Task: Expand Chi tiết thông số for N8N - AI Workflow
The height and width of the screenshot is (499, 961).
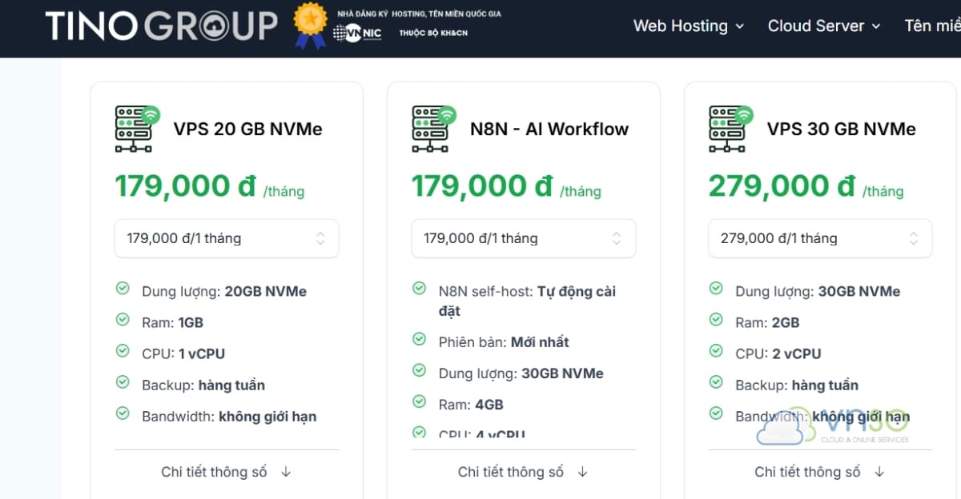Action: (x=524, y=472)
